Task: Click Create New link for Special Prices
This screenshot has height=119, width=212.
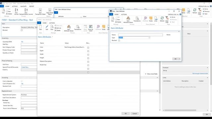Action: pos(25,67)
